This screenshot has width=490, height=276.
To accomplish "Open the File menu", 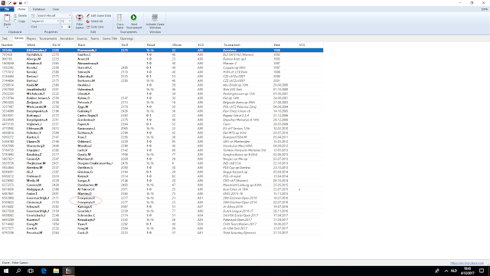I will point(7,9).
